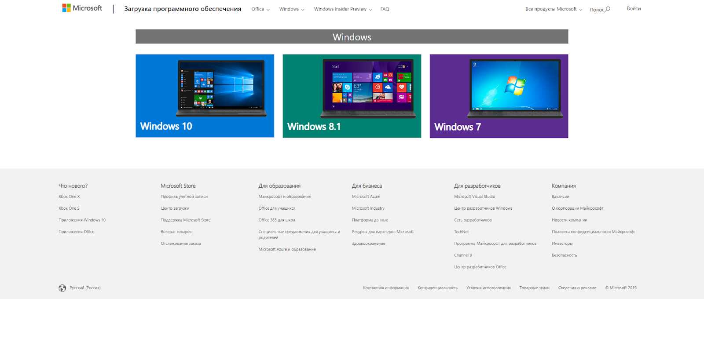Open 'Конфиденциальность' footer link
Image resolution: width=704 pixels, height=357 pixels.
coord(437,288)
